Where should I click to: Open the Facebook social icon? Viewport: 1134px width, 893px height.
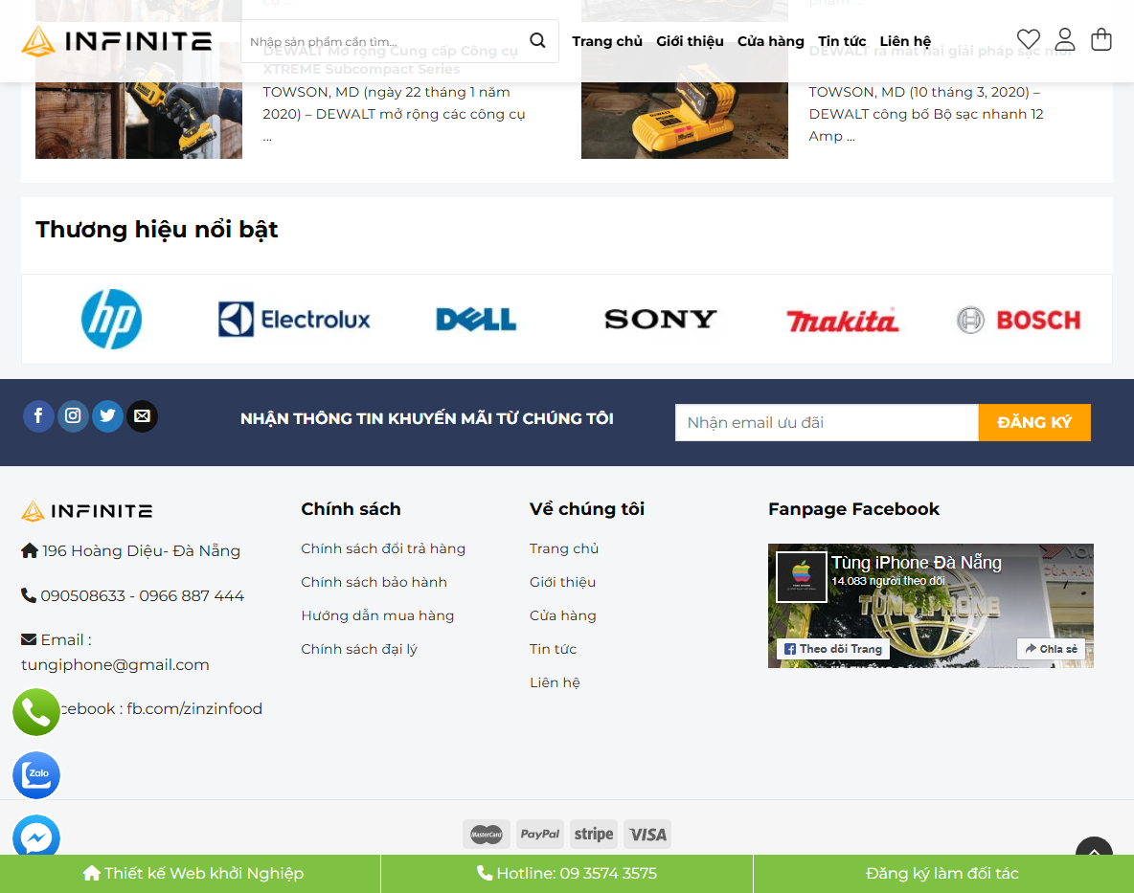38,415
